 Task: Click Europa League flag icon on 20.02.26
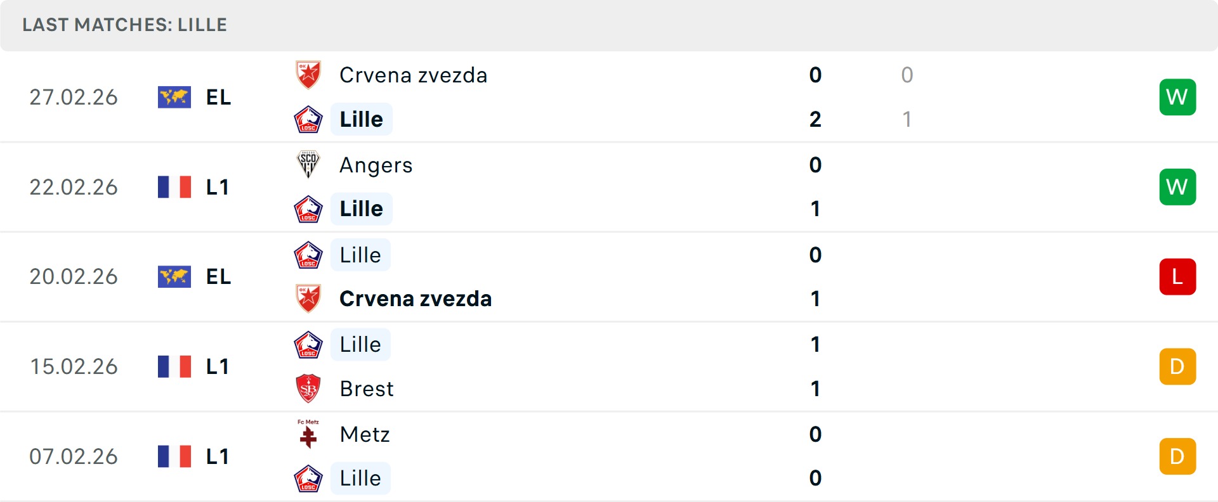174,276
